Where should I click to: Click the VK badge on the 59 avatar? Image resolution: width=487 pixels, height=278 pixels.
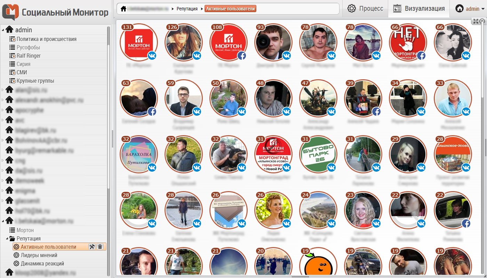click(197, 111)
